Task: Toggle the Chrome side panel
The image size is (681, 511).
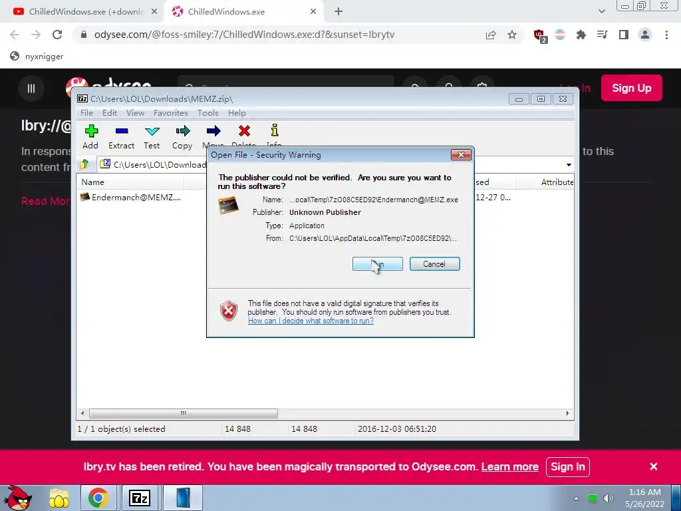Action: pos(624,35)
